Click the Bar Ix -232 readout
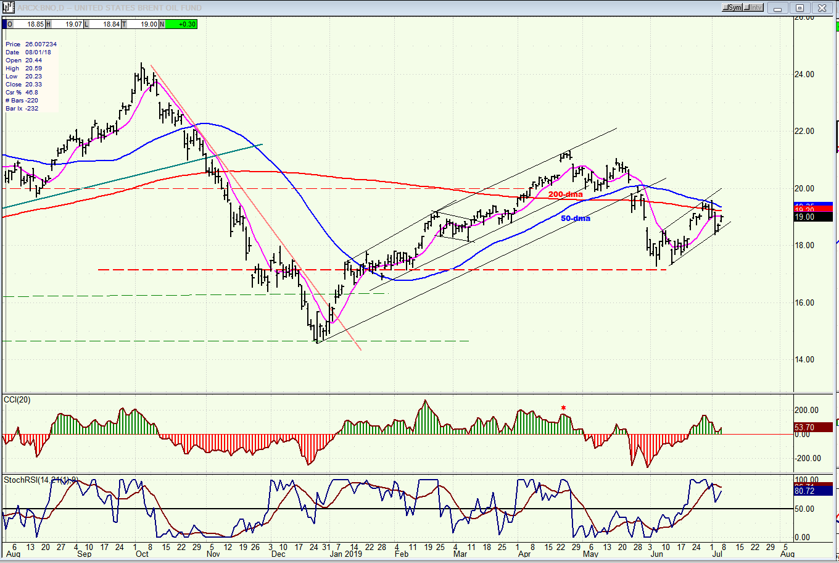The height and width of the screenshot is (563, 839). click(22, 109)
